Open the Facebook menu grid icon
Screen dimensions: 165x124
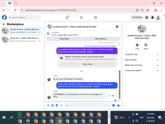(x=147, y=18)
